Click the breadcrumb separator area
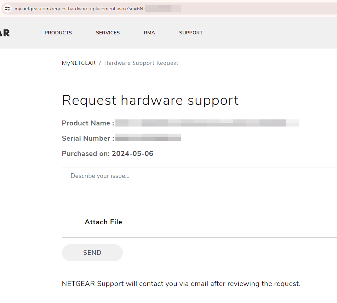The image size is (337, 303). click(x=100, y=63)
